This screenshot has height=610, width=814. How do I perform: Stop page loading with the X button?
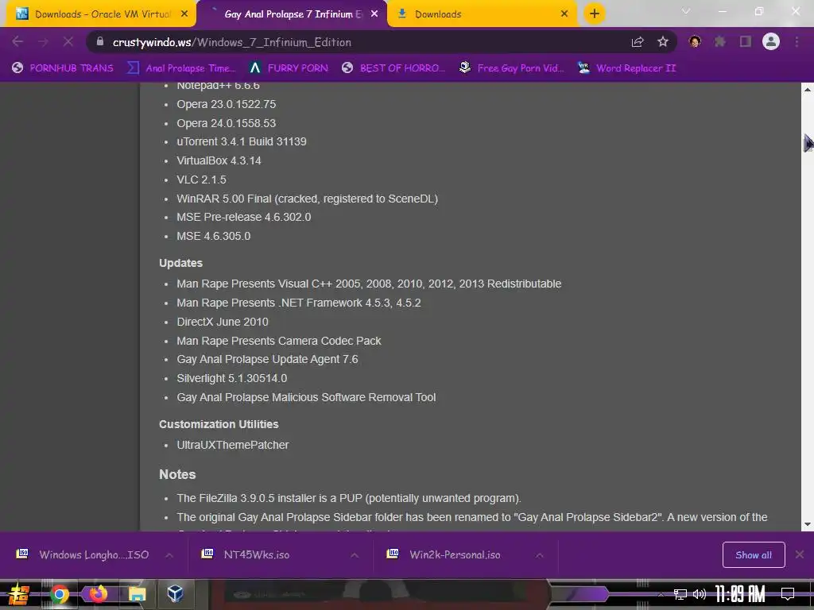68,41
